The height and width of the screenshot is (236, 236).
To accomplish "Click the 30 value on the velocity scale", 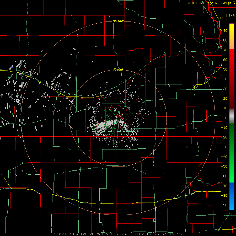I will pos(225,89).
